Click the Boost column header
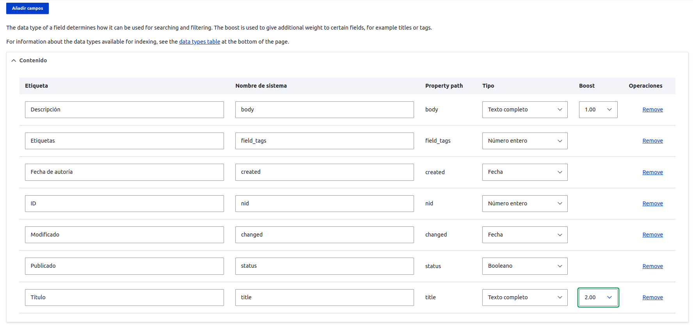Viewport: 693px width, 325px height. point(587,86)
